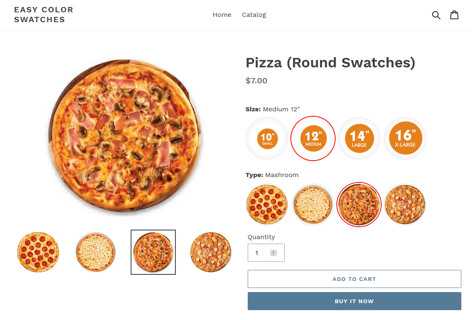Open the Catalog menu link
Viewport: 472px width, 320px height.
tap(254, 15)
